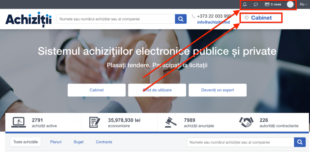Open the Ghid de utilizare button
310x152 pixels.
(x=157, y=90)
